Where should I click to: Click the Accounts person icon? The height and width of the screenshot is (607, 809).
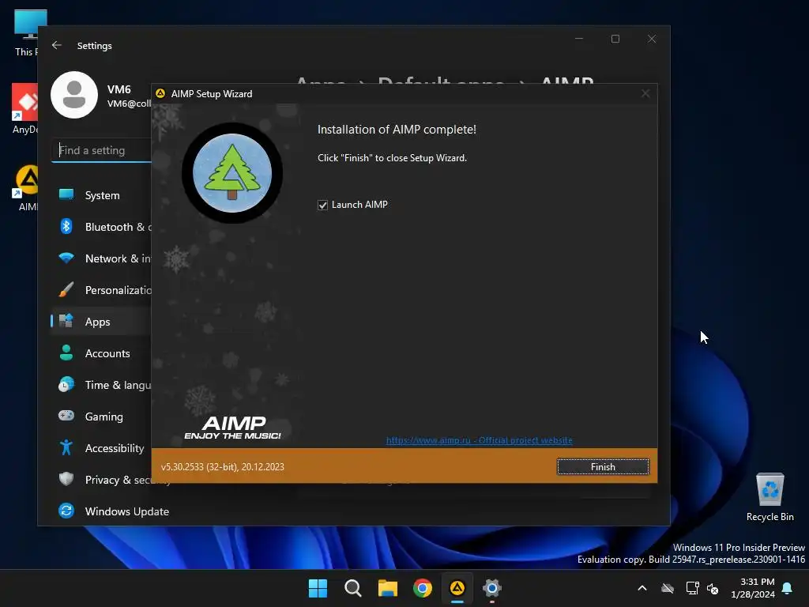[x=66, y=353]
